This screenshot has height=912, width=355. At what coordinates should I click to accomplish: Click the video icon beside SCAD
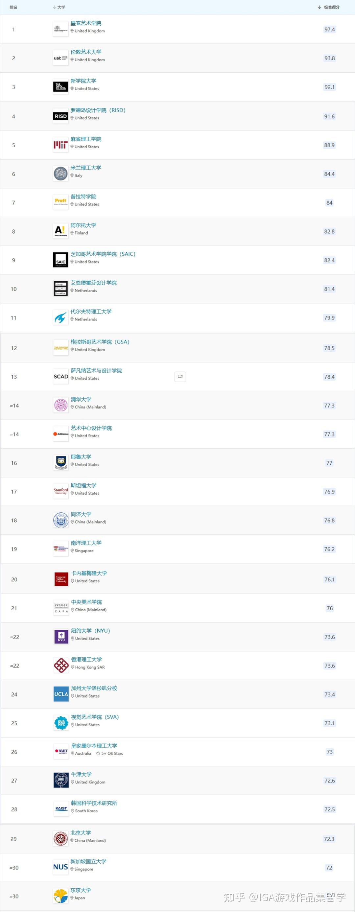[x=180, y=376]
